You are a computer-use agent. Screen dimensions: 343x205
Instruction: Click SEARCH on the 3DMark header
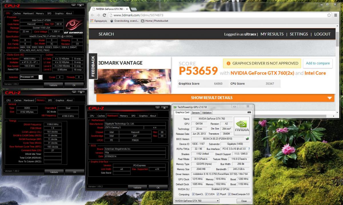106,34
